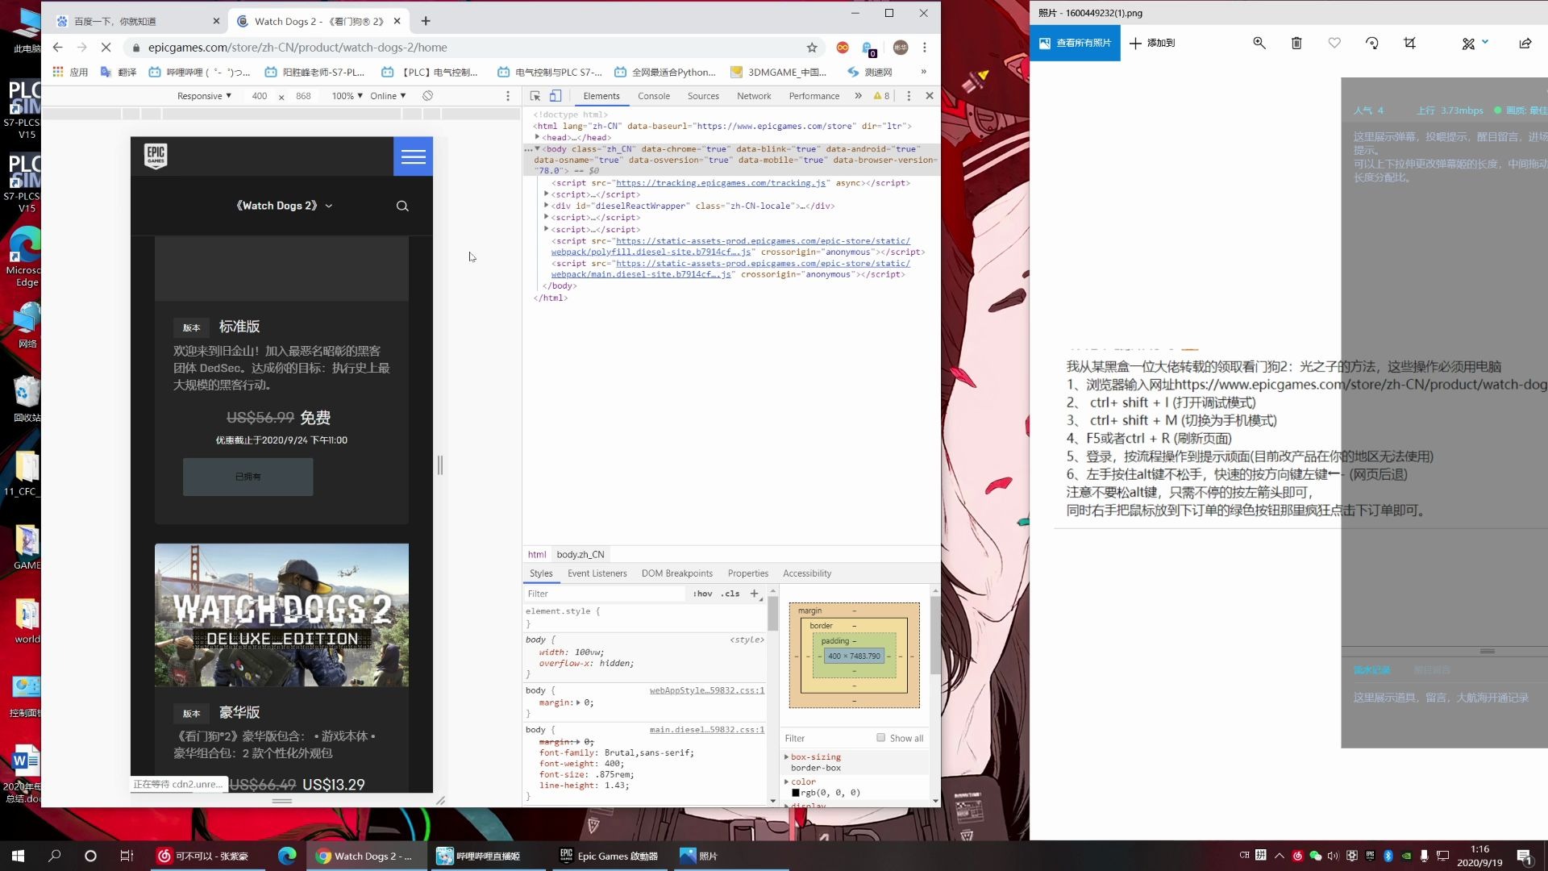This screenshot has width=1548, height=871.
Task: Open Task View on the taskbar
Action: [127, 856]
